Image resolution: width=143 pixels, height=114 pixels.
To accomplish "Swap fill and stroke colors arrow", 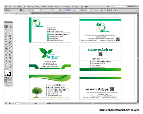I will pyautogui.click(x=11, y=70).
